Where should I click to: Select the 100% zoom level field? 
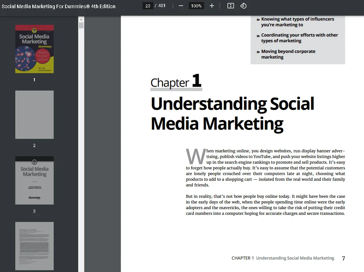click(x=196, y=6)
